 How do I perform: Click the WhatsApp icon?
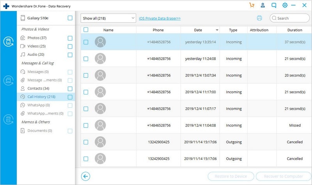pyautogui.click(x=23, y=105)
